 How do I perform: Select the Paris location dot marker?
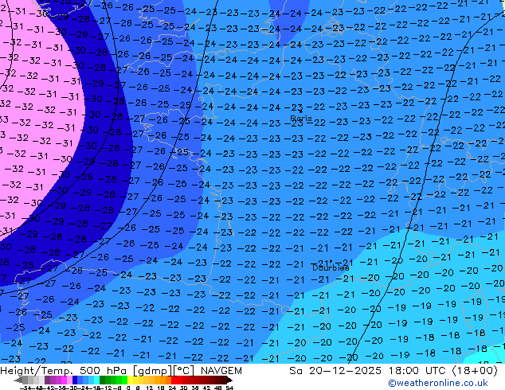point(300,111)
